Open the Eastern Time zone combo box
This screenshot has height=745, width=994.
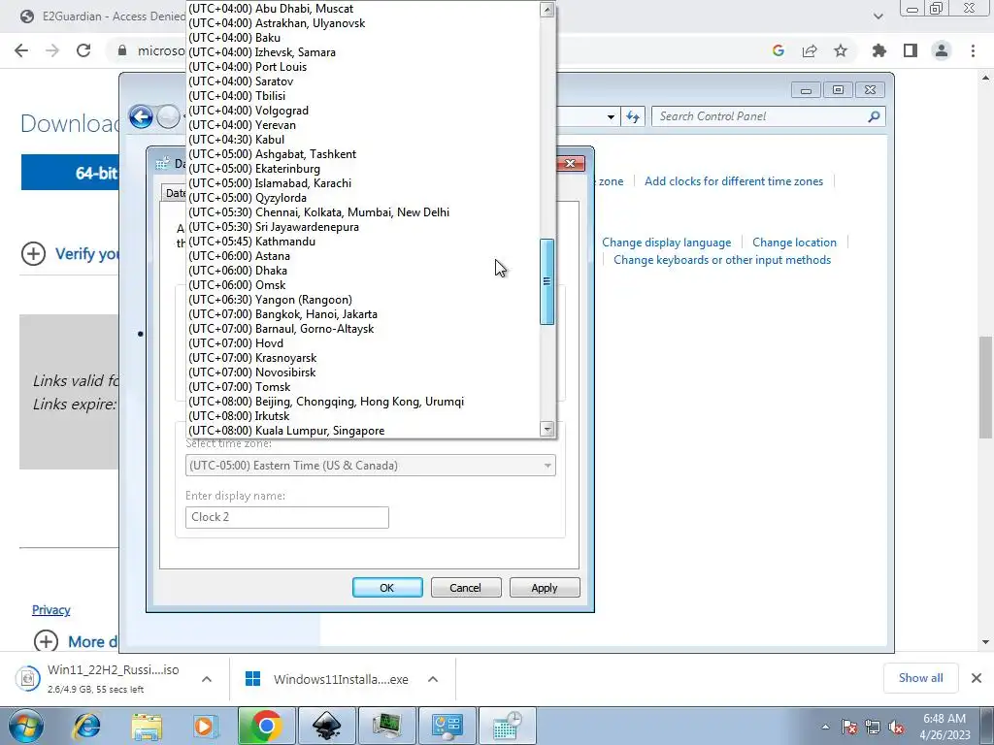coord(370,466)
